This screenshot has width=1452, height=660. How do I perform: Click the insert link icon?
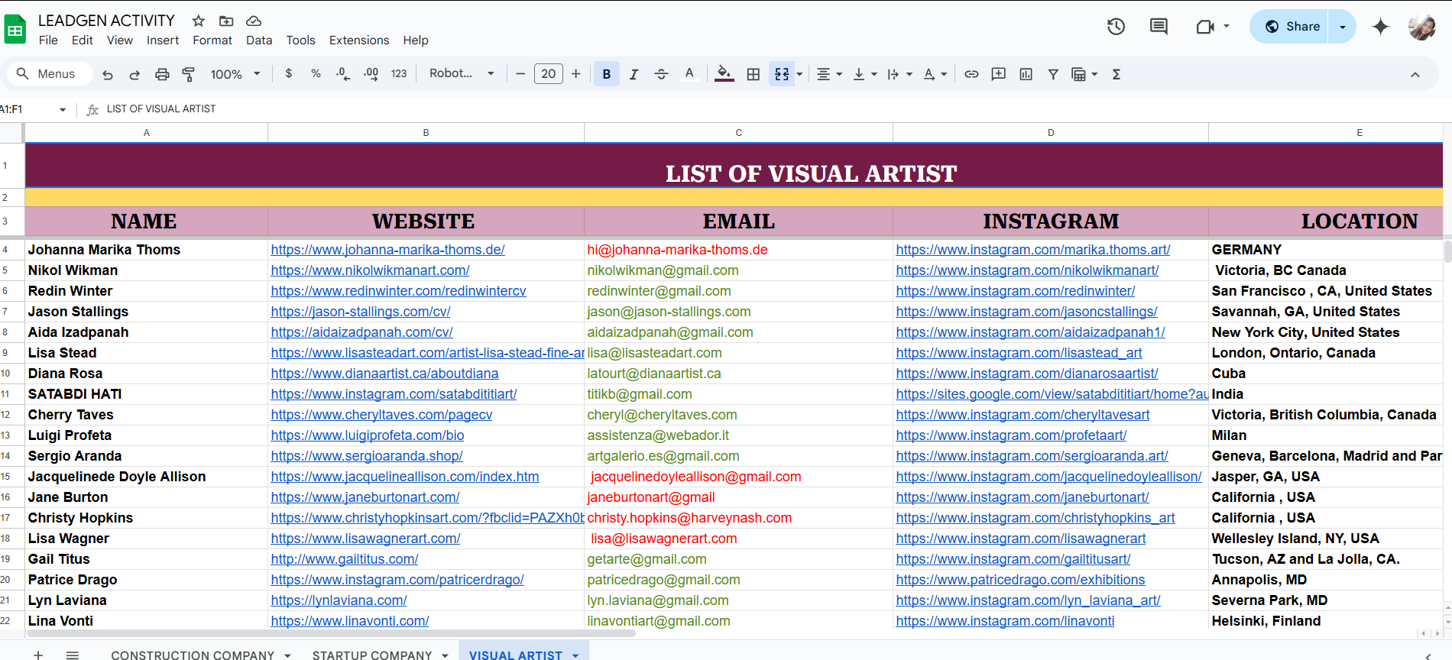971,74
